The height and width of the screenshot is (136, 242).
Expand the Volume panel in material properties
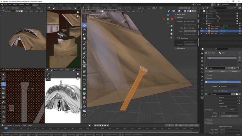click(209, 120)
